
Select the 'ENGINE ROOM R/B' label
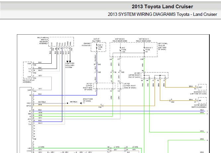click(86, 45)
